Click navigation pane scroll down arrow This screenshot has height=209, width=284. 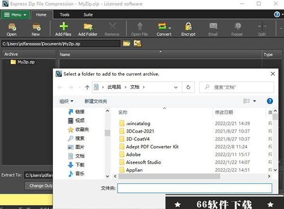pos(108,176)
